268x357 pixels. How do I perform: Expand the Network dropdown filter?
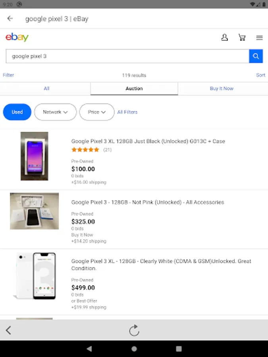pos(55,112)
